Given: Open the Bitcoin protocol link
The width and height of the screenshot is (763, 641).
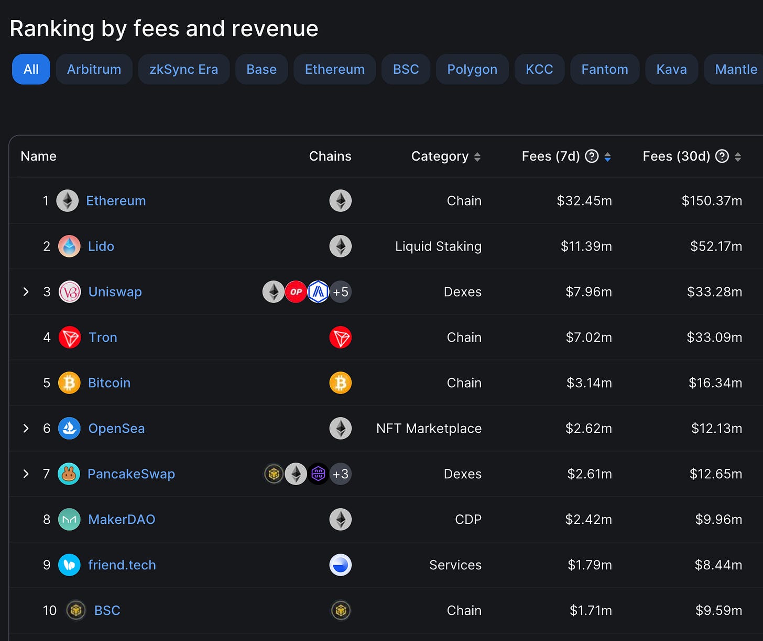Looking at the screenshot, I should tap(109, 383).
